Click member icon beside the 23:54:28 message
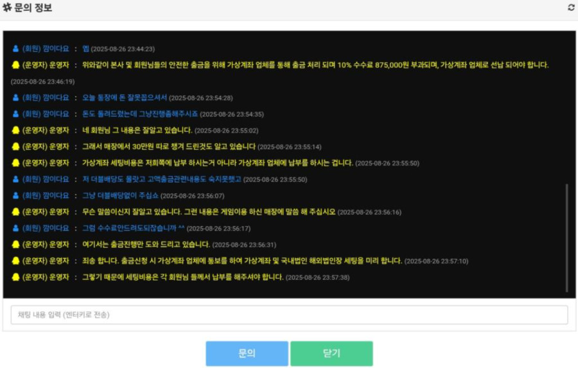This screenshot has height=368, width=578. pos(15,98)
